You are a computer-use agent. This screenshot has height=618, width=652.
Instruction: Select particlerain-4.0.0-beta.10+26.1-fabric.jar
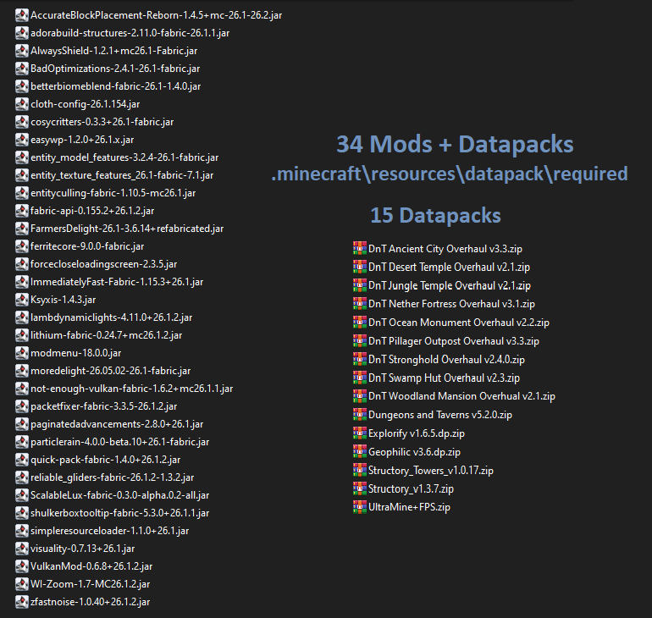119,442
